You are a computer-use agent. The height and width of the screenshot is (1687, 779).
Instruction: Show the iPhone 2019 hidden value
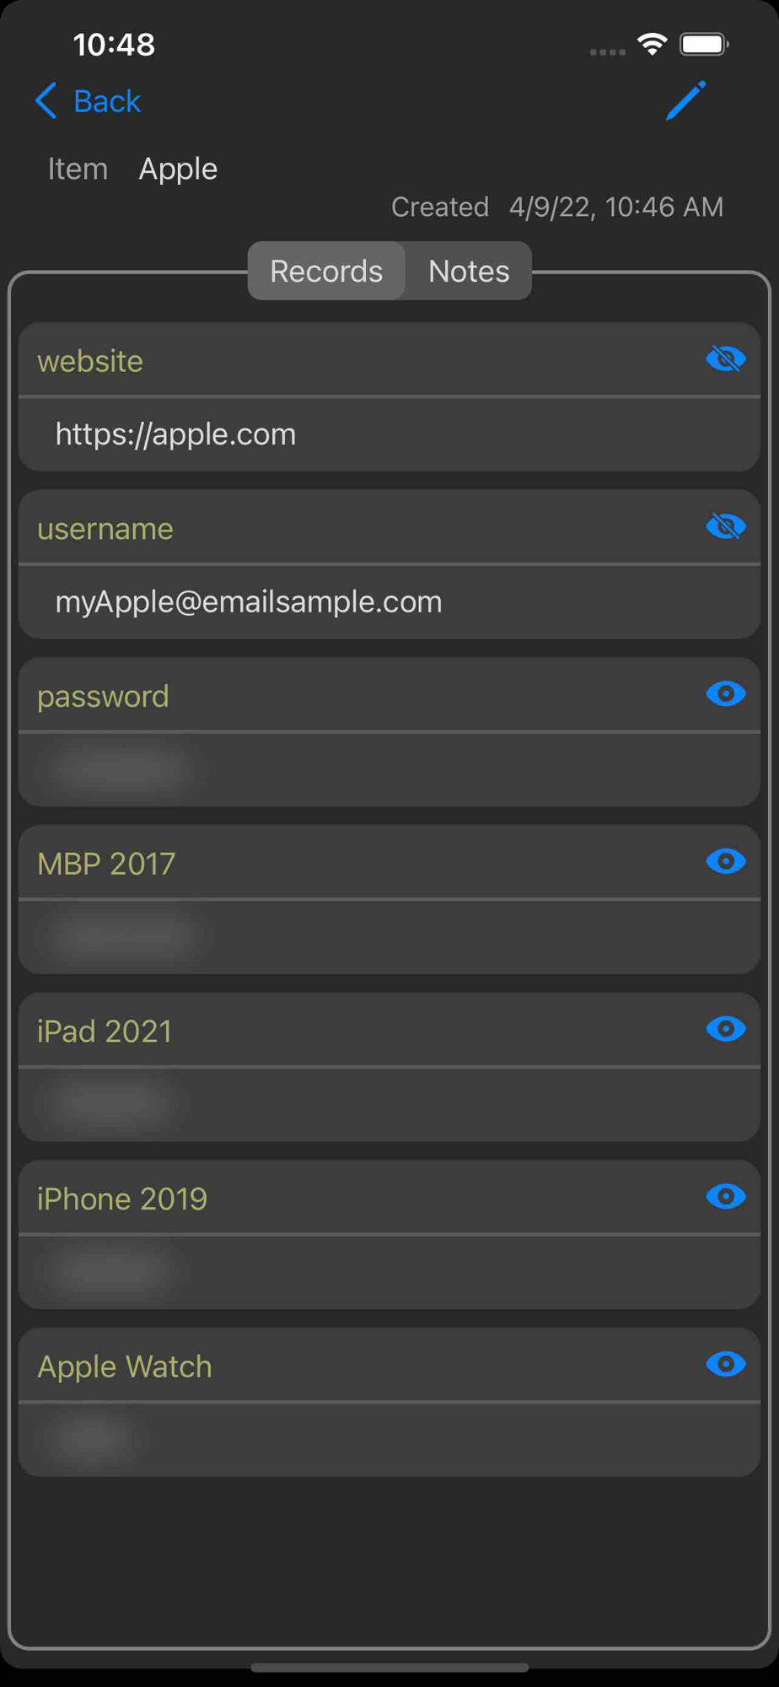(x=725, y=1197)
